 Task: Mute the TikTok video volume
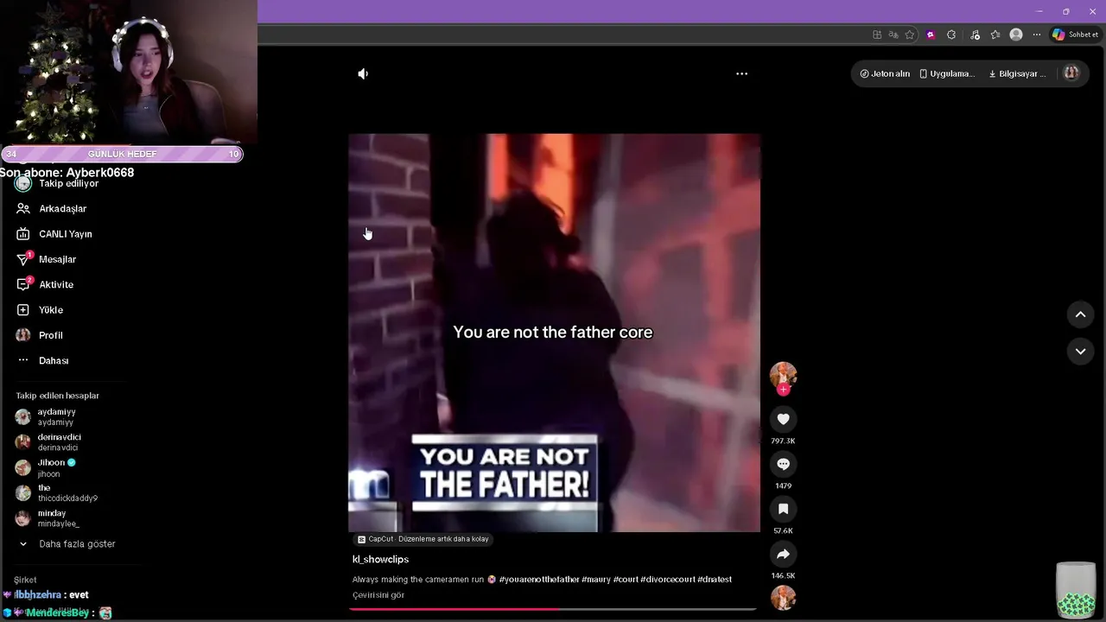(x=363, y=74)
